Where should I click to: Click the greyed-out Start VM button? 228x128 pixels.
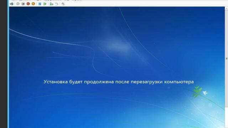[x=18, y=4]
